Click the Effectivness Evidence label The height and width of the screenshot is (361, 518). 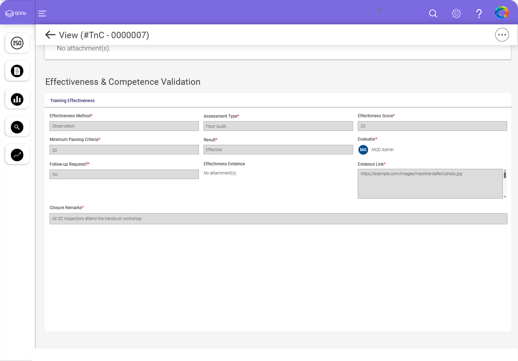click(x=224, y=164)
